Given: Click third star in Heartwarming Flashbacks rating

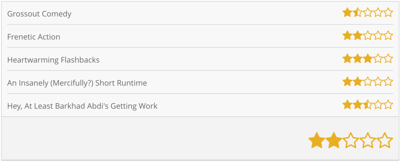Looking at the screenshot, I should point(368,59).
